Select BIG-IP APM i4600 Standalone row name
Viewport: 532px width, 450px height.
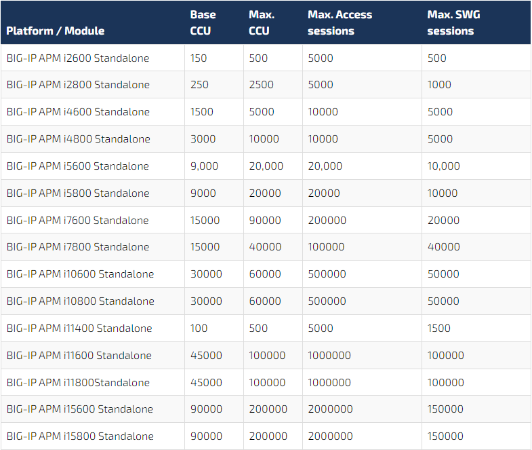click(78, 112)
